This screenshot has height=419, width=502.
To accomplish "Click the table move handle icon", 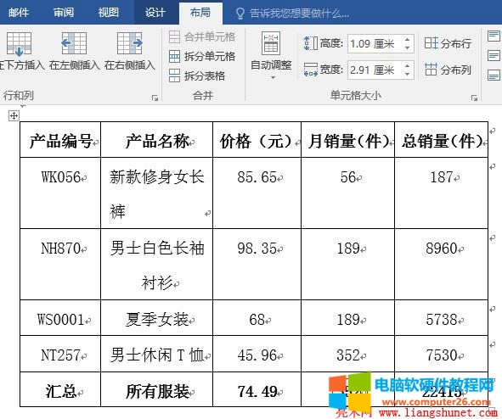I will [14, 115].
